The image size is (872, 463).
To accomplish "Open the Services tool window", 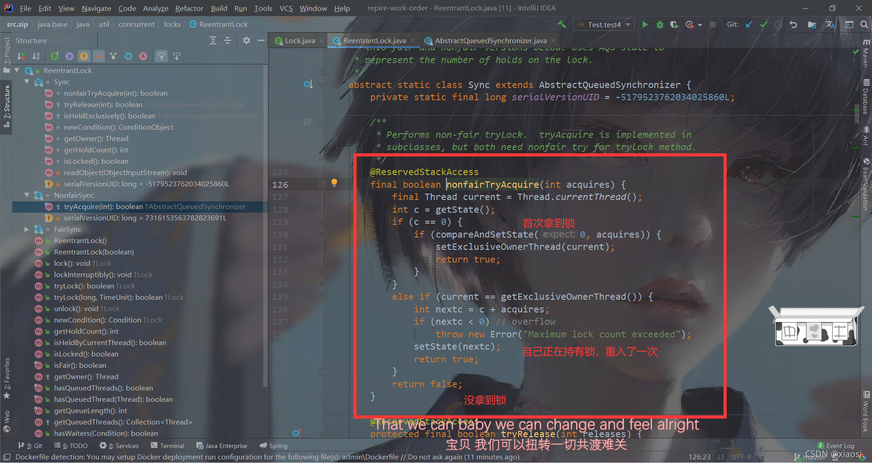I will pyautogui.click(x=119, y=446).
